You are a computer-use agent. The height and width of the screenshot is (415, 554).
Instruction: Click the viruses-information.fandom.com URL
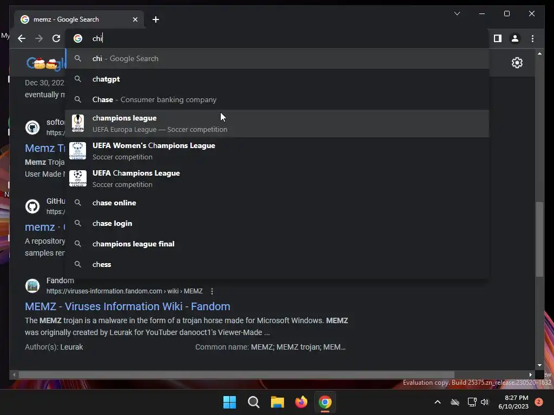(124, 291)
